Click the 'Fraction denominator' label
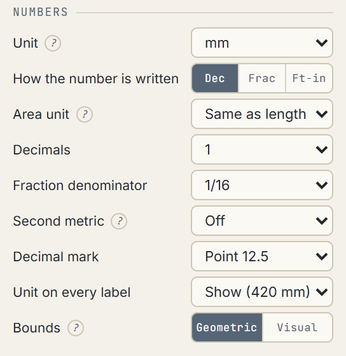This screenshot has height=356, width=346. click(80, 186)
